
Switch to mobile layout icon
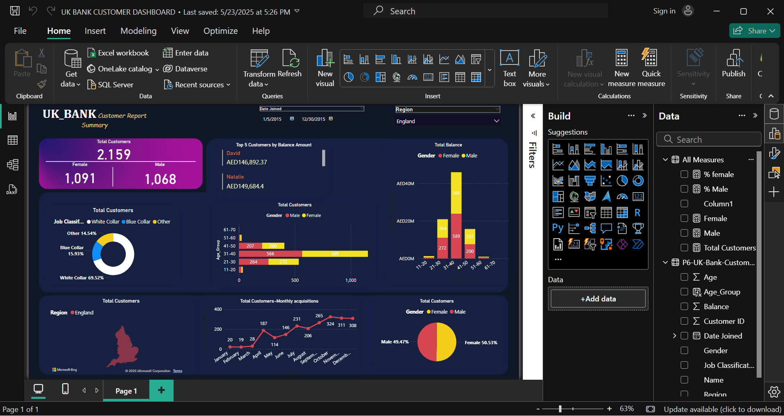click(65, 389)
